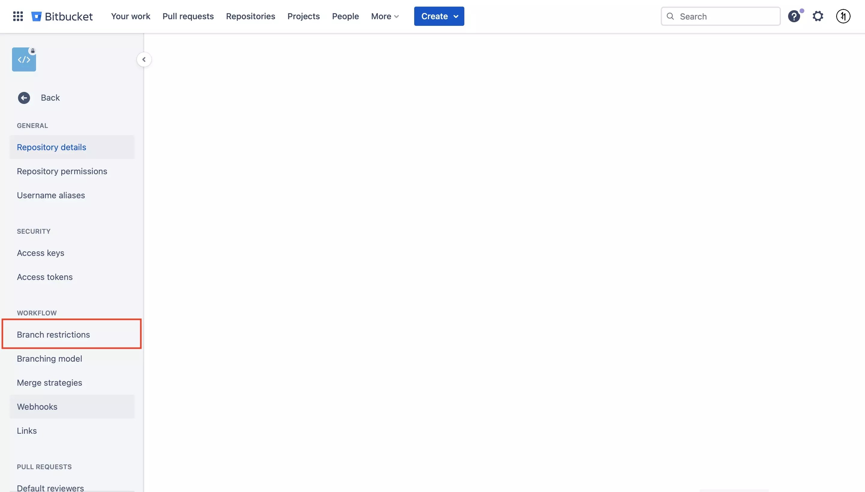Click the Back arrow icon
This screenshot has width=865, height=492.
coord(24,98)
